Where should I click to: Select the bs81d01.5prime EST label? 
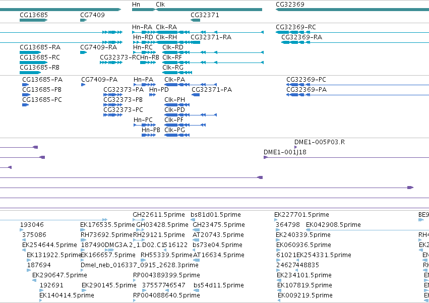[216, 215]
